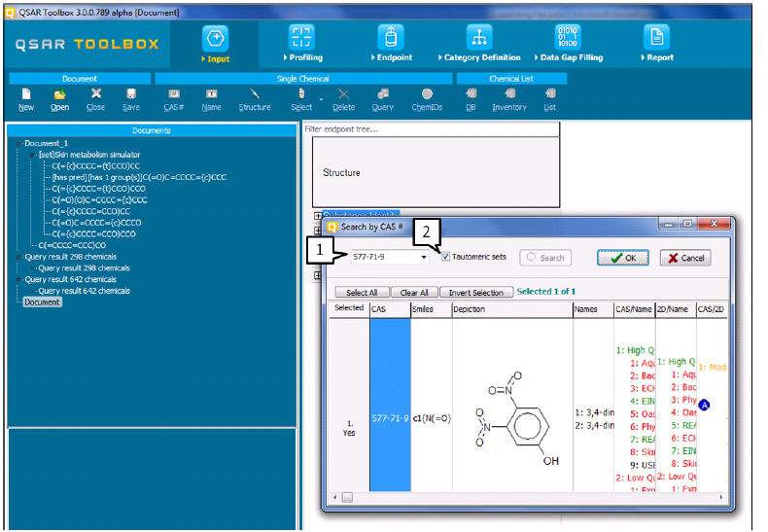Open the Query tool
The image size is (768, 532).
pos(382,99)
